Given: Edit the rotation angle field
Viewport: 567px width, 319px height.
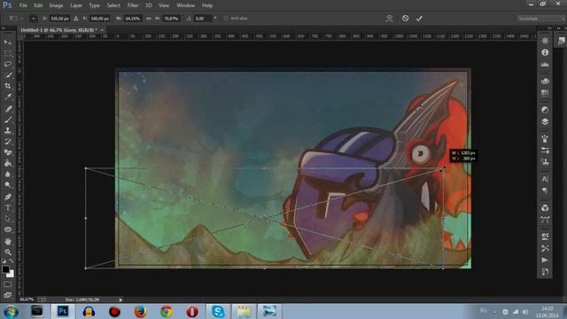Looking at the screenshot, I should pyautogui.click(x=203, y=18).
